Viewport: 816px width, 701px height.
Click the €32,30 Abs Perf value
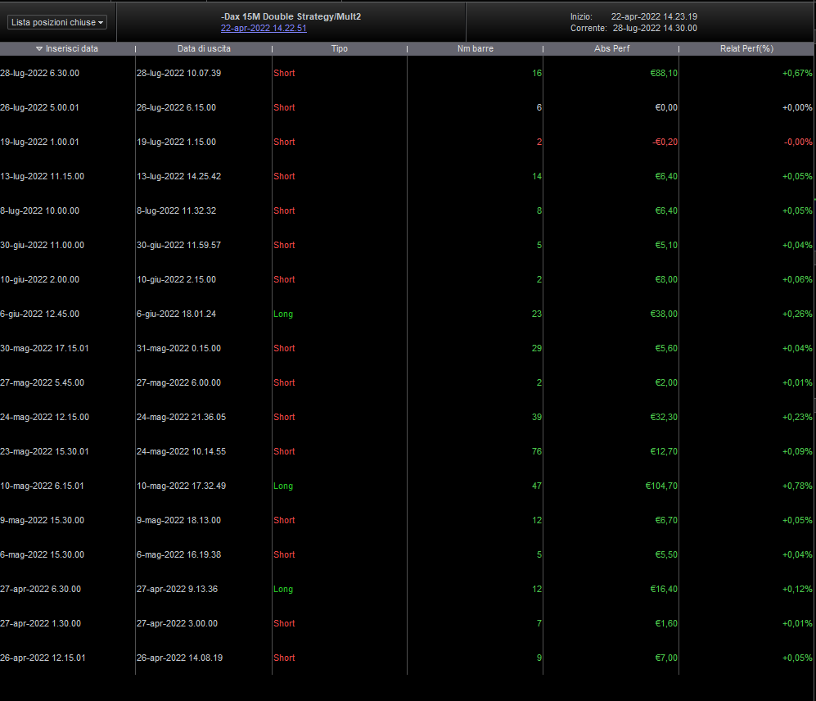664,417
